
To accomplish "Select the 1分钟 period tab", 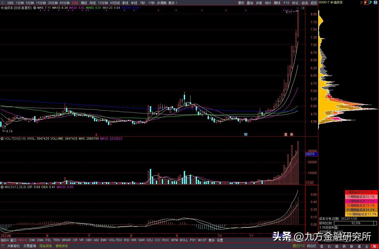I will 20,3.
